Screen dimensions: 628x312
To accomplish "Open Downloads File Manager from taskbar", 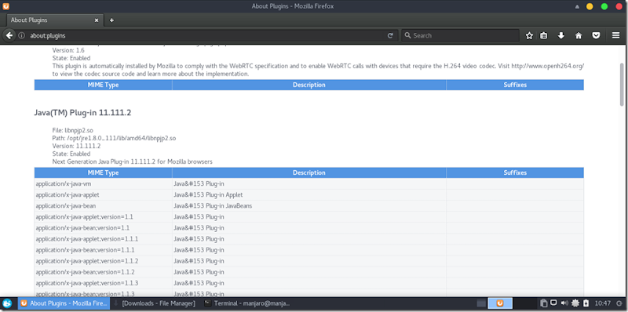I will pyautogui.click(x=155, y=303).
